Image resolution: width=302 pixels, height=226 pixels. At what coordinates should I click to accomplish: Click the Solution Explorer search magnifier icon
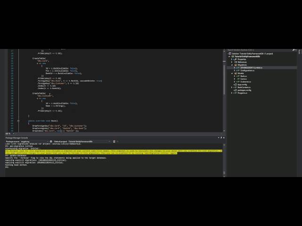[294, 50]
